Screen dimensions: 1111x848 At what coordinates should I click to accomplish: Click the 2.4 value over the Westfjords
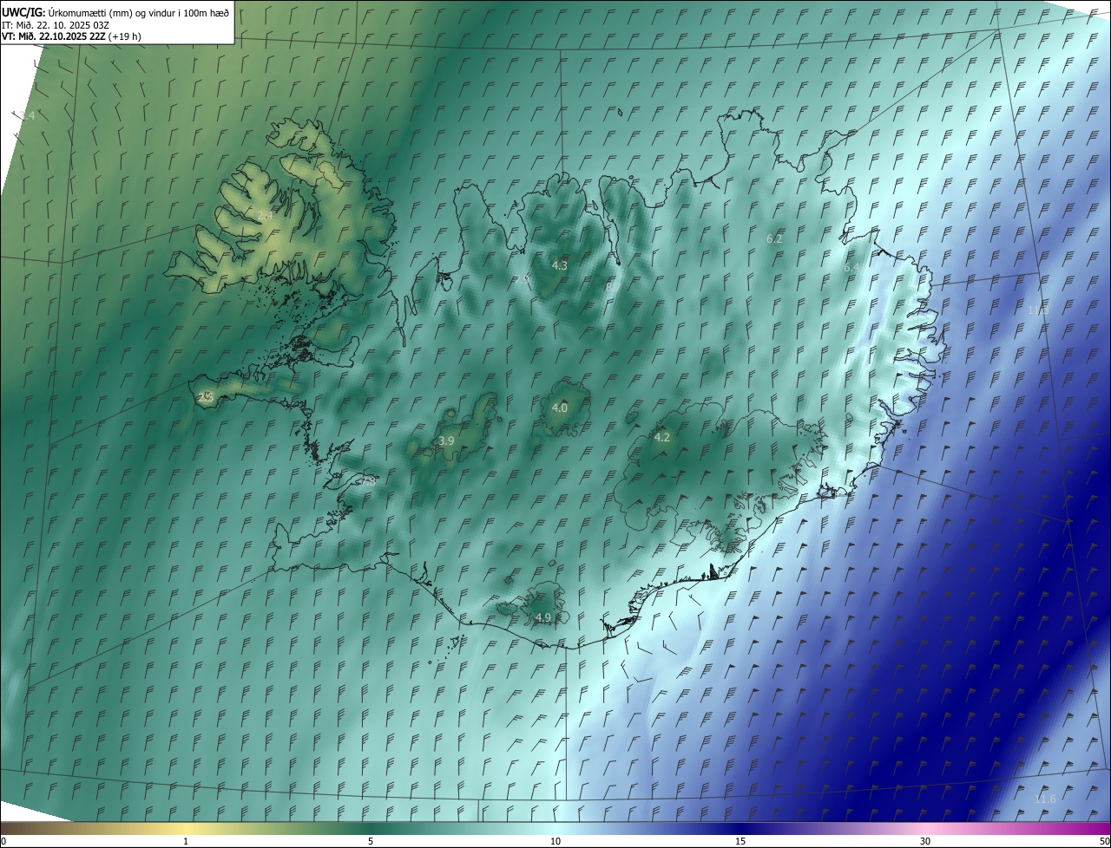coord(265,215)
